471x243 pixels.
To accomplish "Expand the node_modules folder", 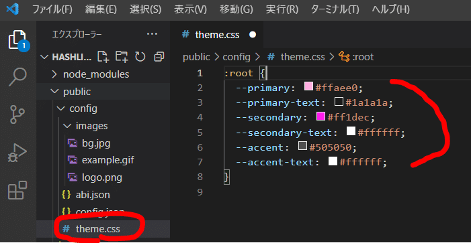I will (96, 74).
